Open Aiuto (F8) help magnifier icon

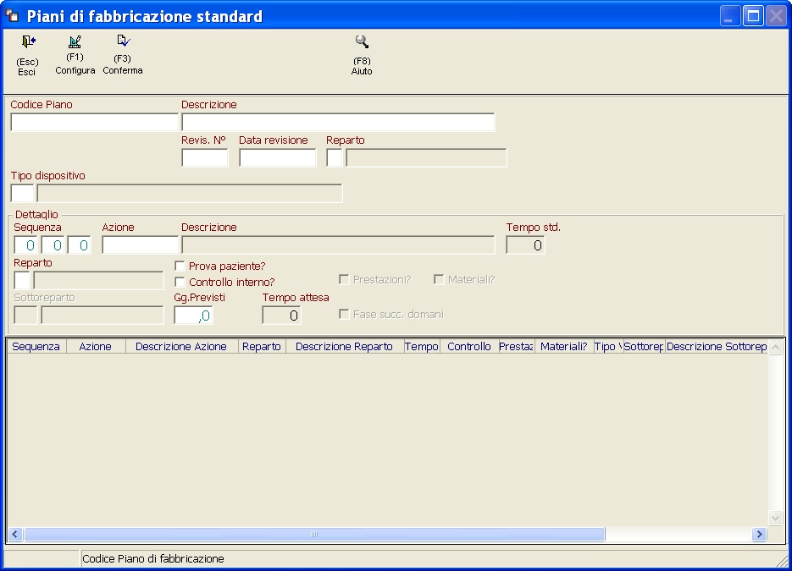click(362, 41)
